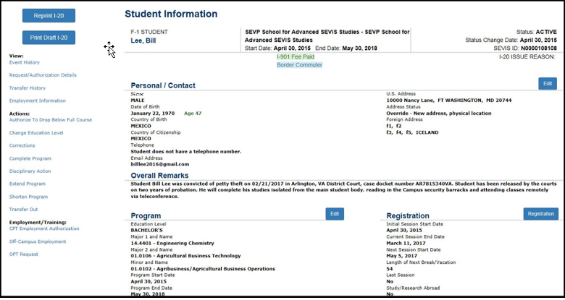This screenshot has width=565, height=300.
Task: Click the Status ACTIVE text
Action: point(537,32)
